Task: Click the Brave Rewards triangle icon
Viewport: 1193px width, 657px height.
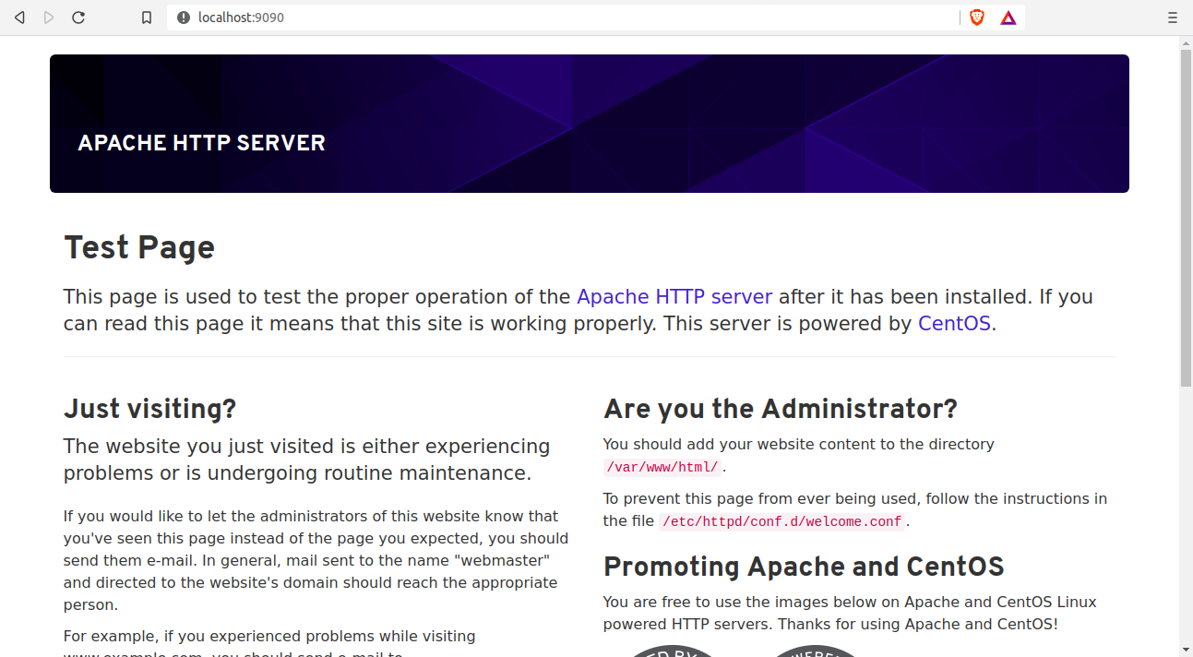Action: 1008,18
